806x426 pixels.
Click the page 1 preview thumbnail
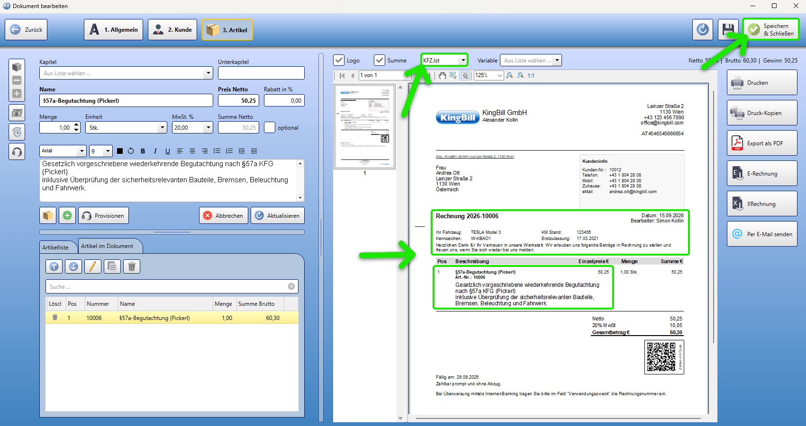click(x=365, y=127)
